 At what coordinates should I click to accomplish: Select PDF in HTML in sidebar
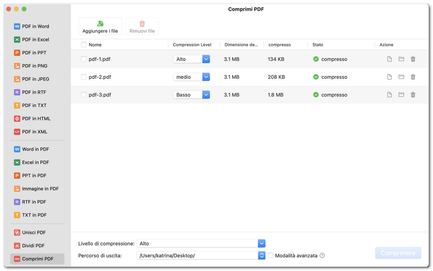37,118
